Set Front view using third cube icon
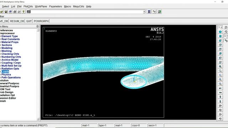Image resolution: width=228 pixels, height=128 pixels. point(220,41)
